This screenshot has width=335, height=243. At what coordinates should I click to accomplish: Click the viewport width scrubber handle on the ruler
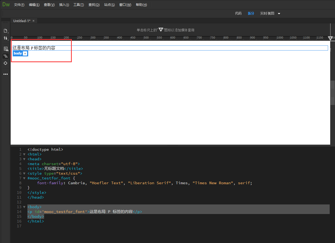(330, 39)
